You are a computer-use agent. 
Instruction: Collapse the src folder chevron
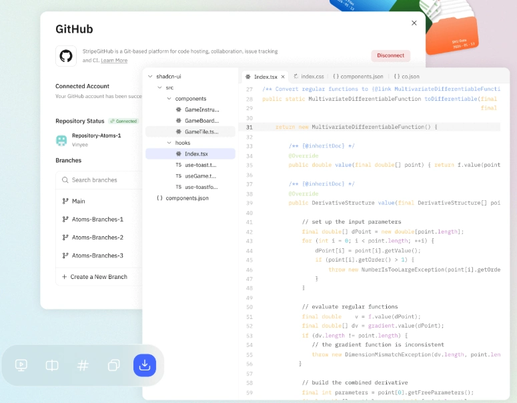tap(160, 87)
